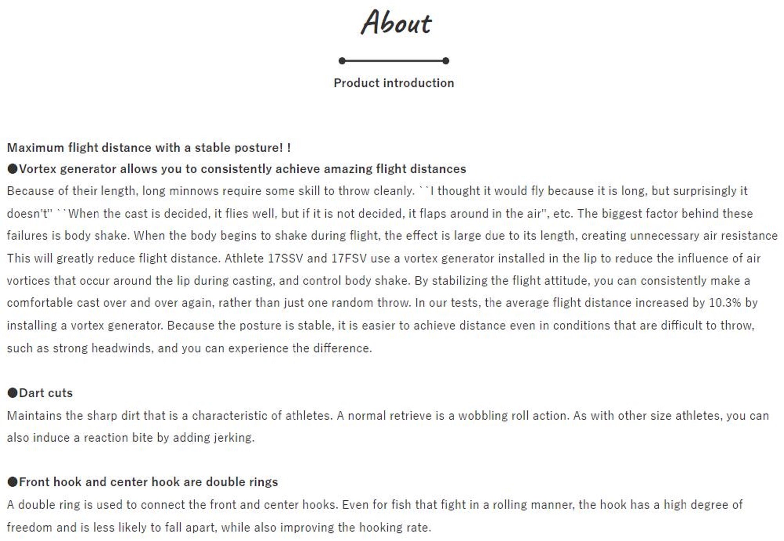784x541 pixels.
Task: Click the "Maximum flight distance" bold heading
Action: click(x=149, y=148)
